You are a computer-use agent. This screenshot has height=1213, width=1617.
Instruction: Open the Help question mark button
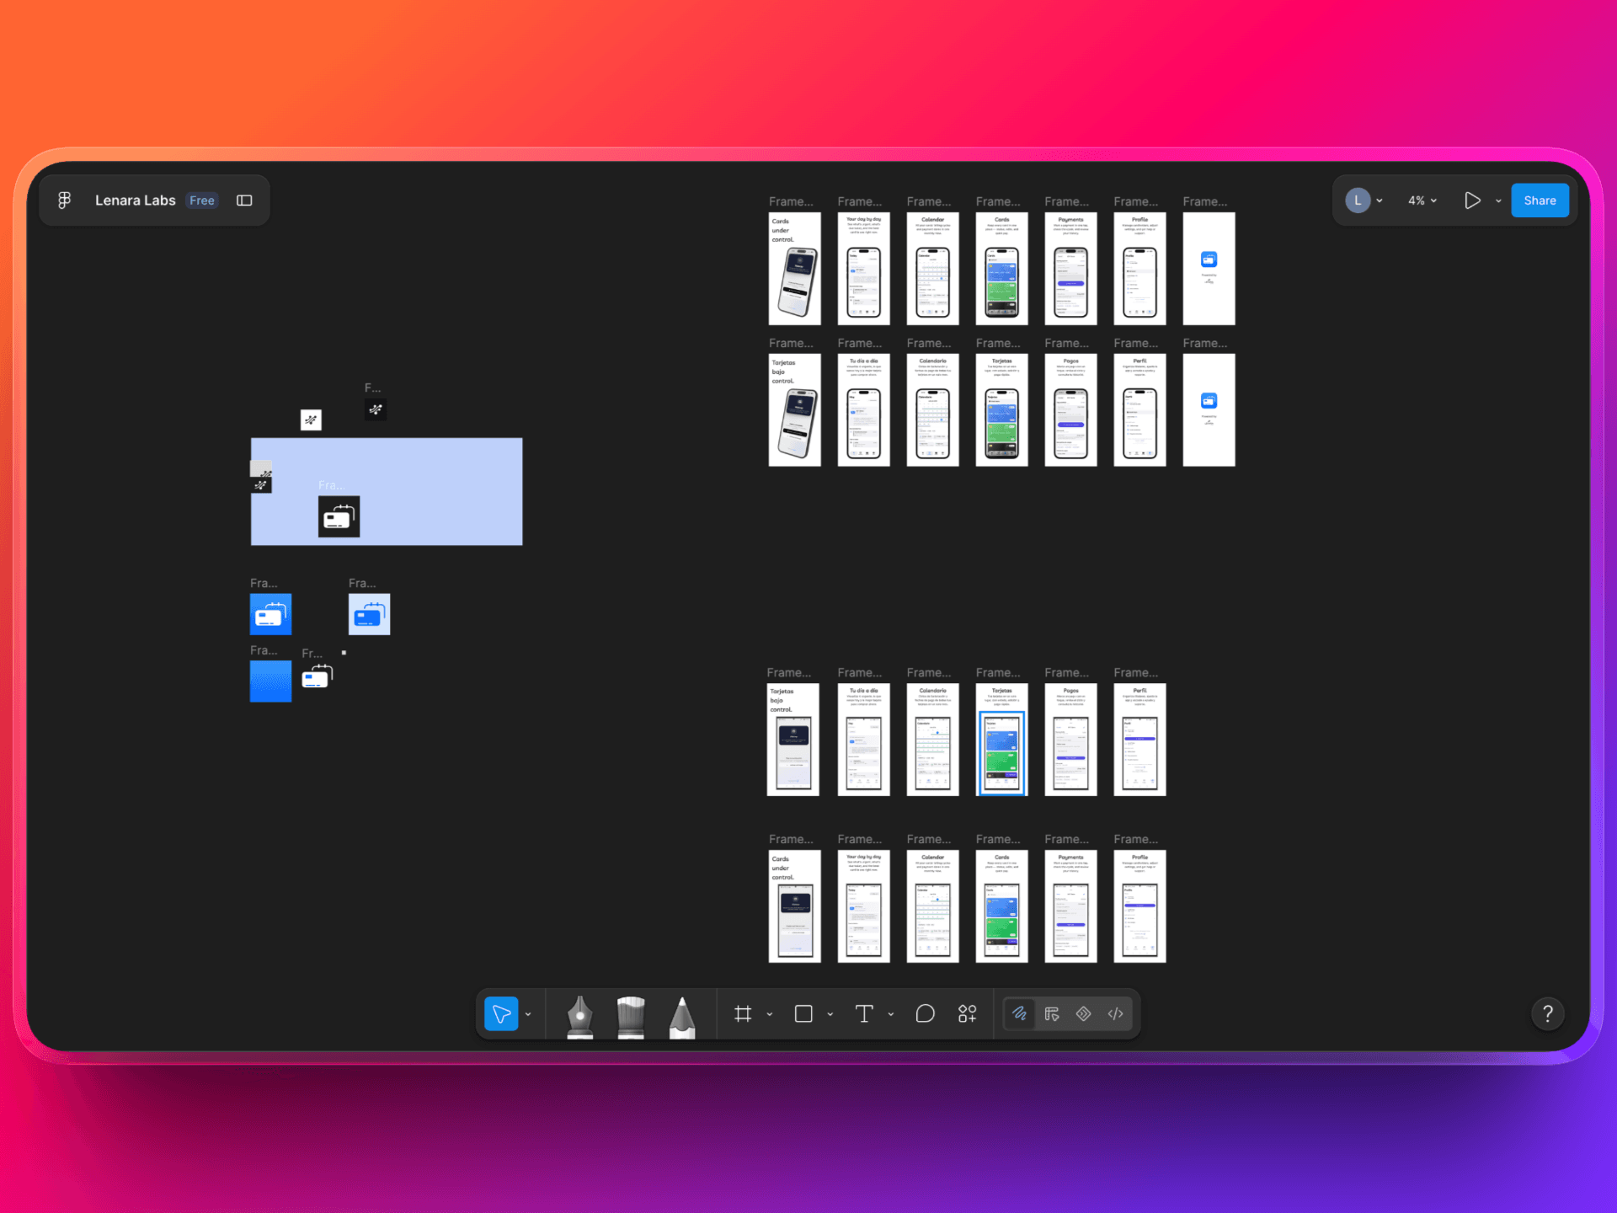[1547, 1013]
